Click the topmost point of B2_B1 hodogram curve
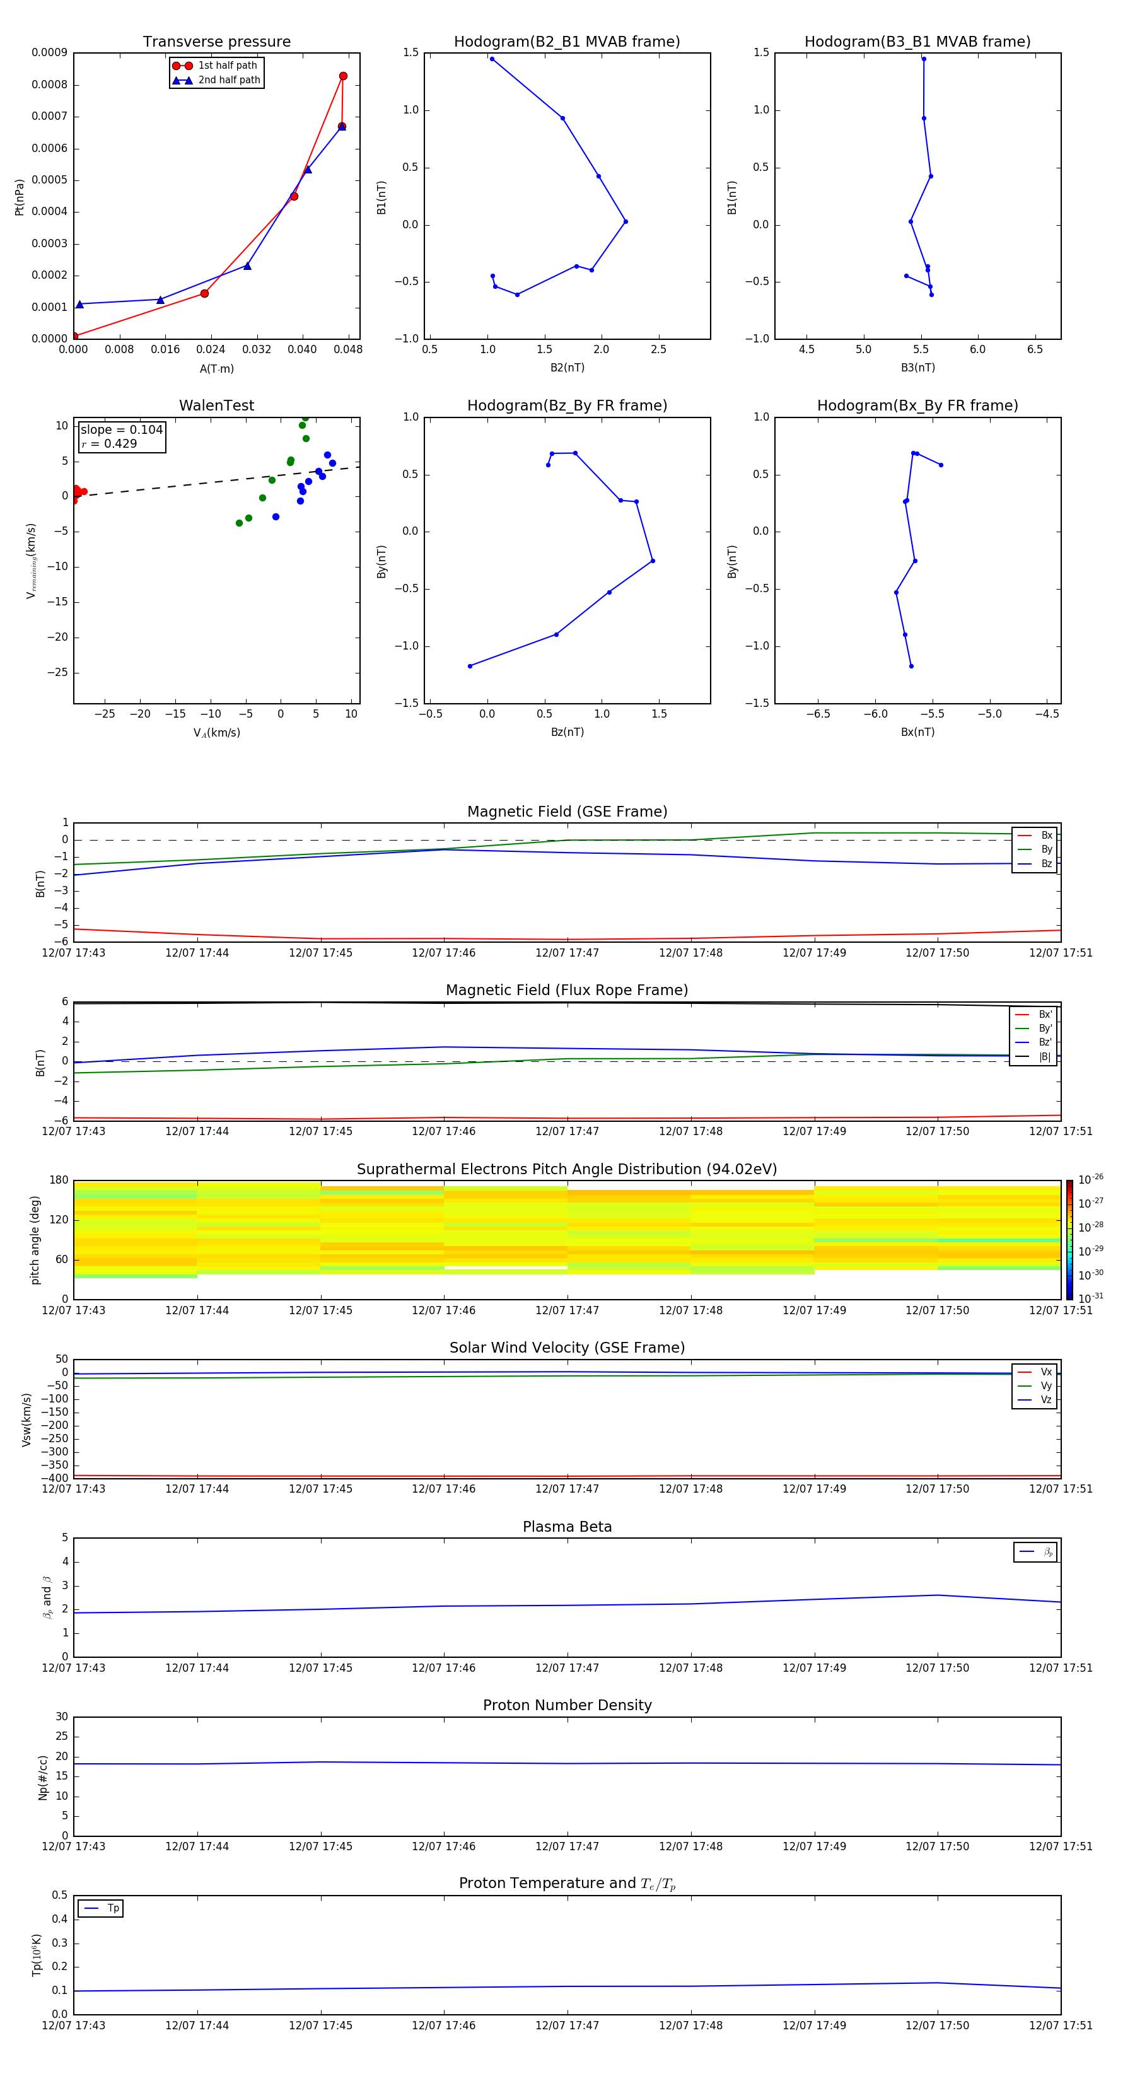 pyautogui.click(x=492, y=59)
